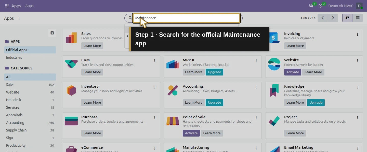This screenshot has height=152, width=367.
Task: Open the MRP II card options menu
Action: pyautogui.click(x=256, y=61)
